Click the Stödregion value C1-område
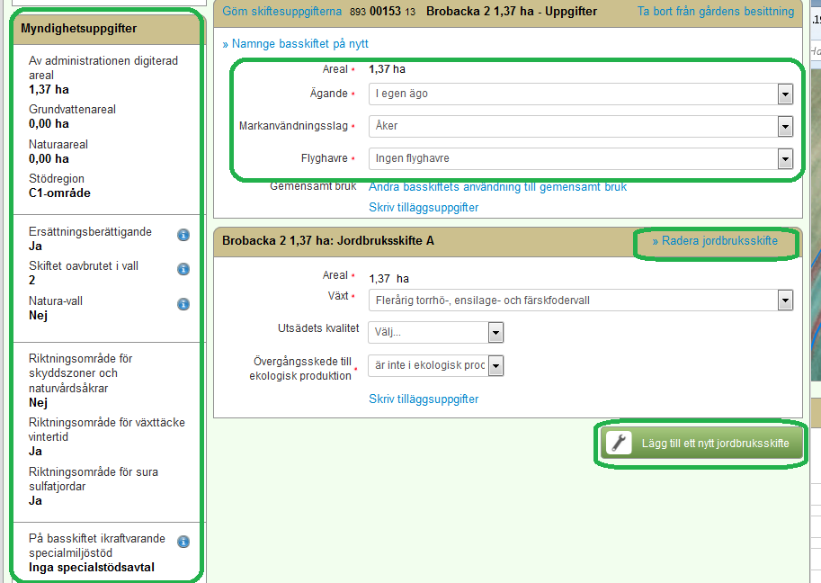 click(59, 193)
